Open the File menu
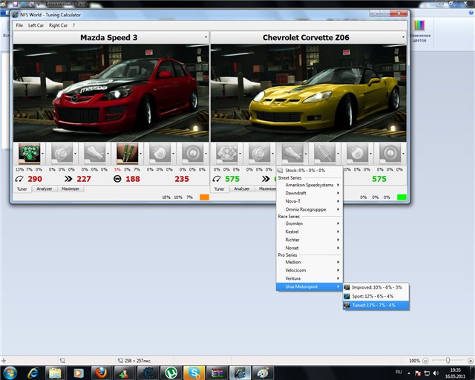This screenshot has height=380, width=475. pos(19,25)
